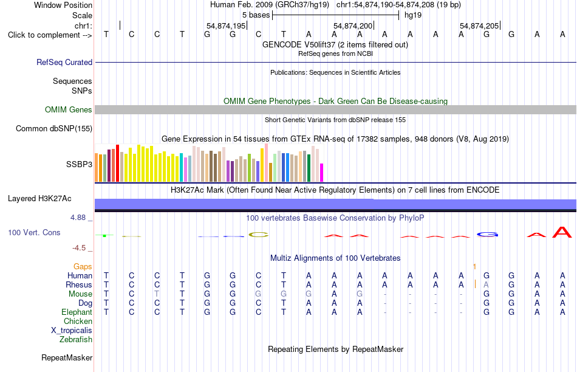This screenshot has height=372, width=577.
Task: Click 'Short Genetic Variants from dbSNP' title
Action: click(335, 120)
